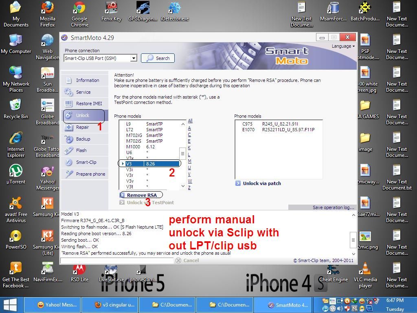Filter phone models by letter U

point(189,168)
